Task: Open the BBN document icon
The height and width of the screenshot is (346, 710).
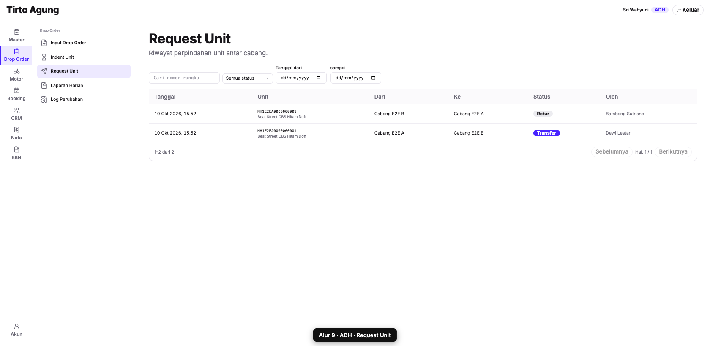Action: coord(16,149)
